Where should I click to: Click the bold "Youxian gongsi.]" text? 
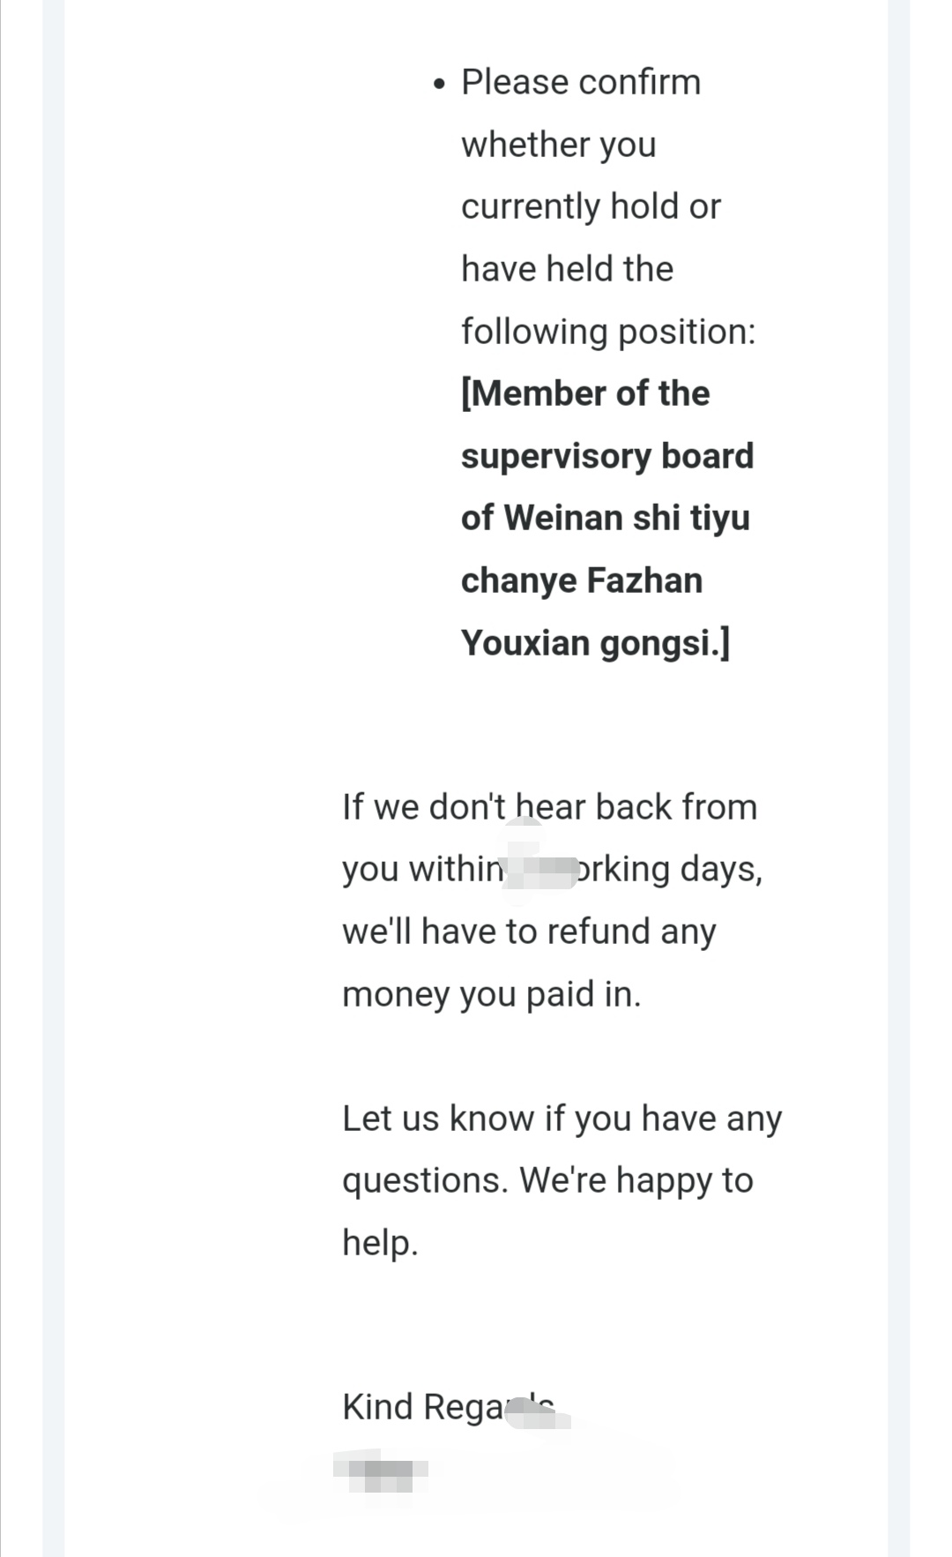(595, 643)
